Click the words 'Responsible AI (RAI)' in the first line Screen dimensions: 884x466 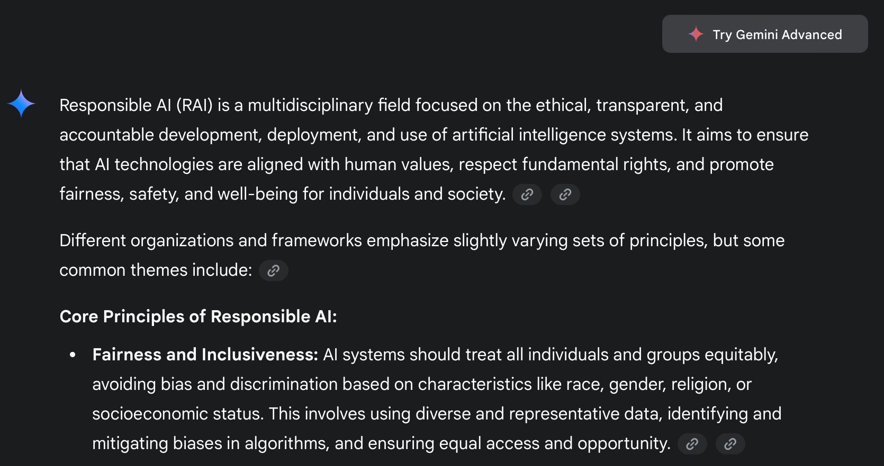click(x=136, y=105)
